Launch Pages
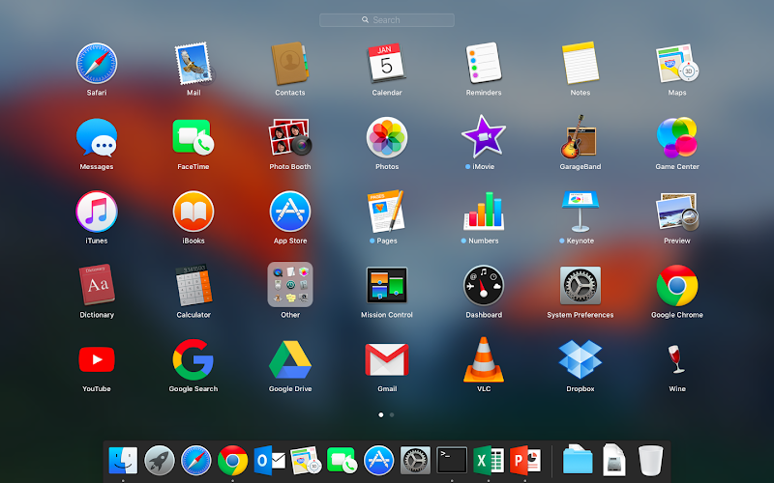Image resolution: width=774 pixels, height=483 pixels. coord(386,212)
